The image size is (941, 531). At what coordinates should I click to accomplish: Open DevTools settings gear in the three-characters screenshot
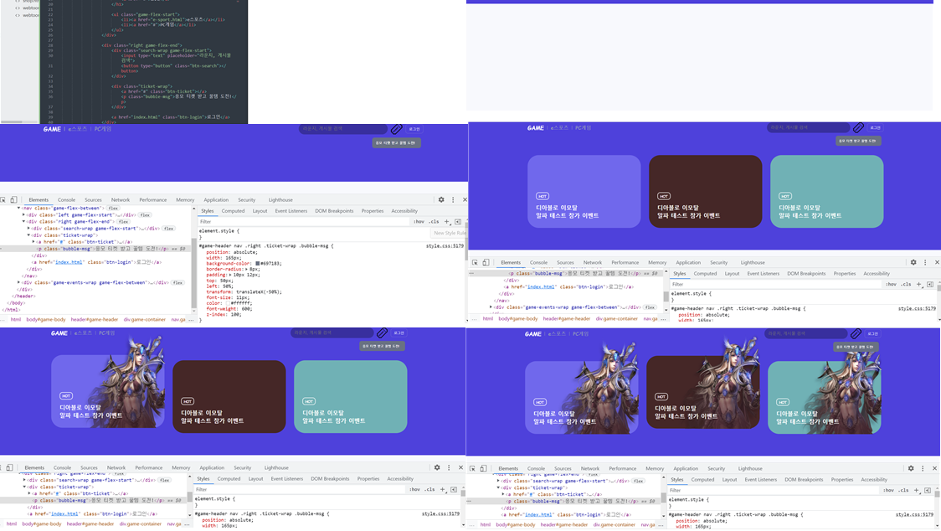coord(911,468)
